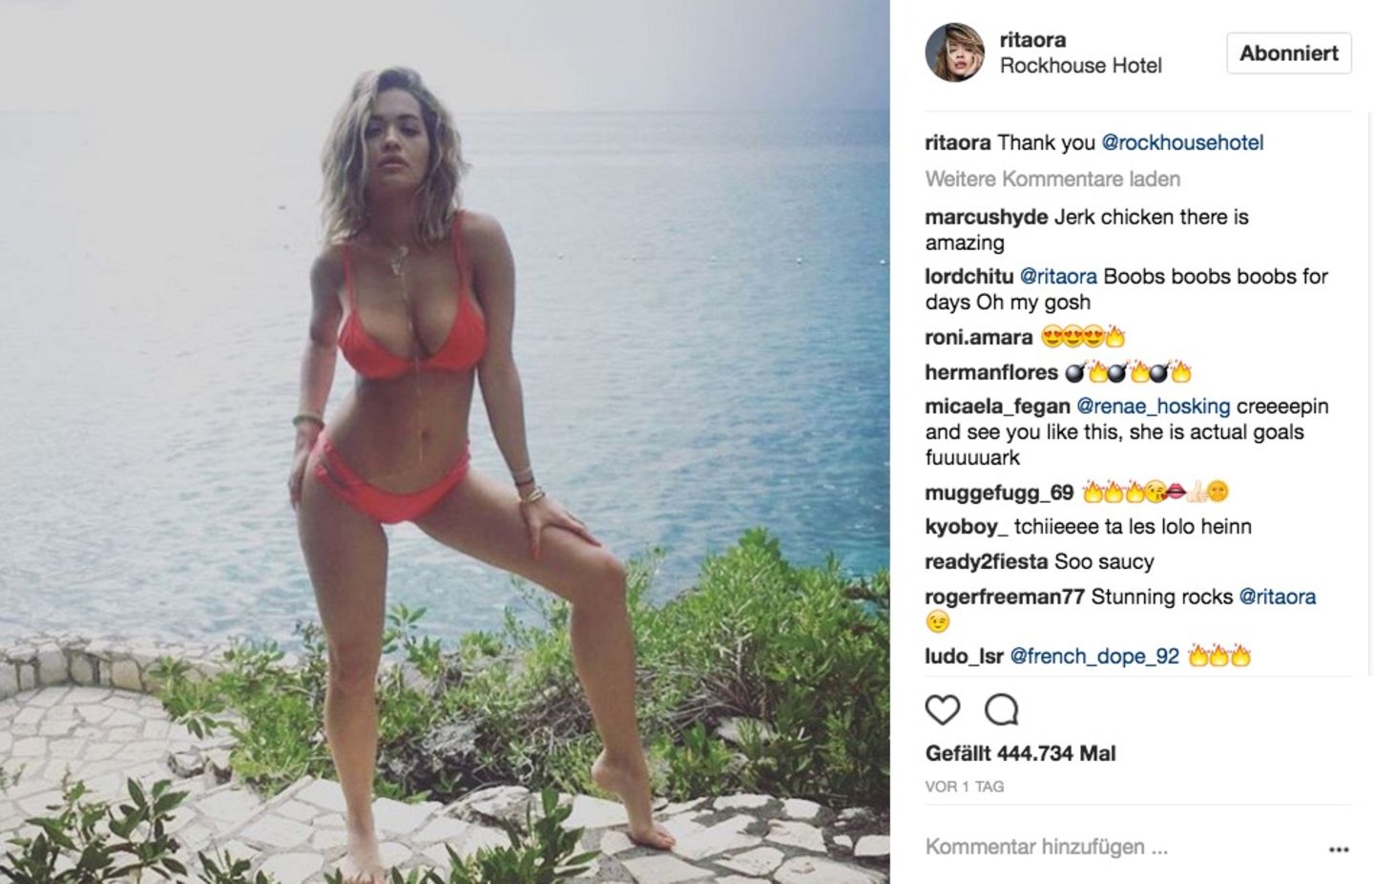Open rogerfreeman77's profile
The image size is (1374, 884).
click(x=1004, y=598)
